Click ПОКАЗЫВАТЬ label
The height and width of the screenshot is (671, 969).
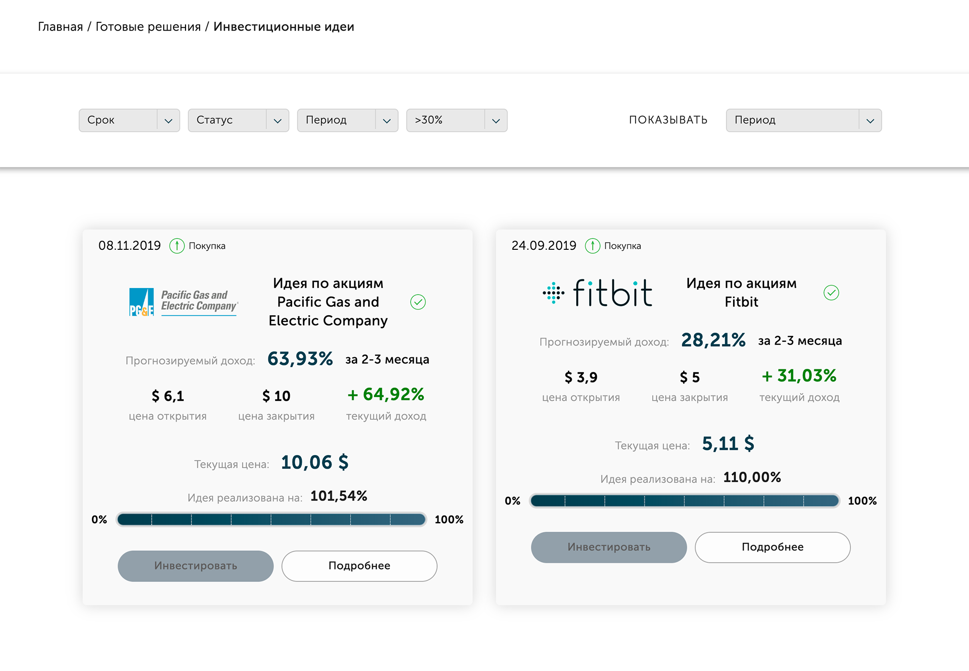[x=668, y=120]
